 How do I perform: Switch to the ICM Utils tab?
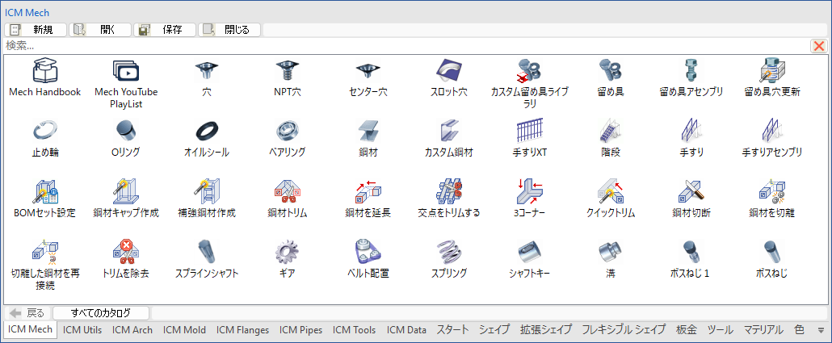pos(82,330)
